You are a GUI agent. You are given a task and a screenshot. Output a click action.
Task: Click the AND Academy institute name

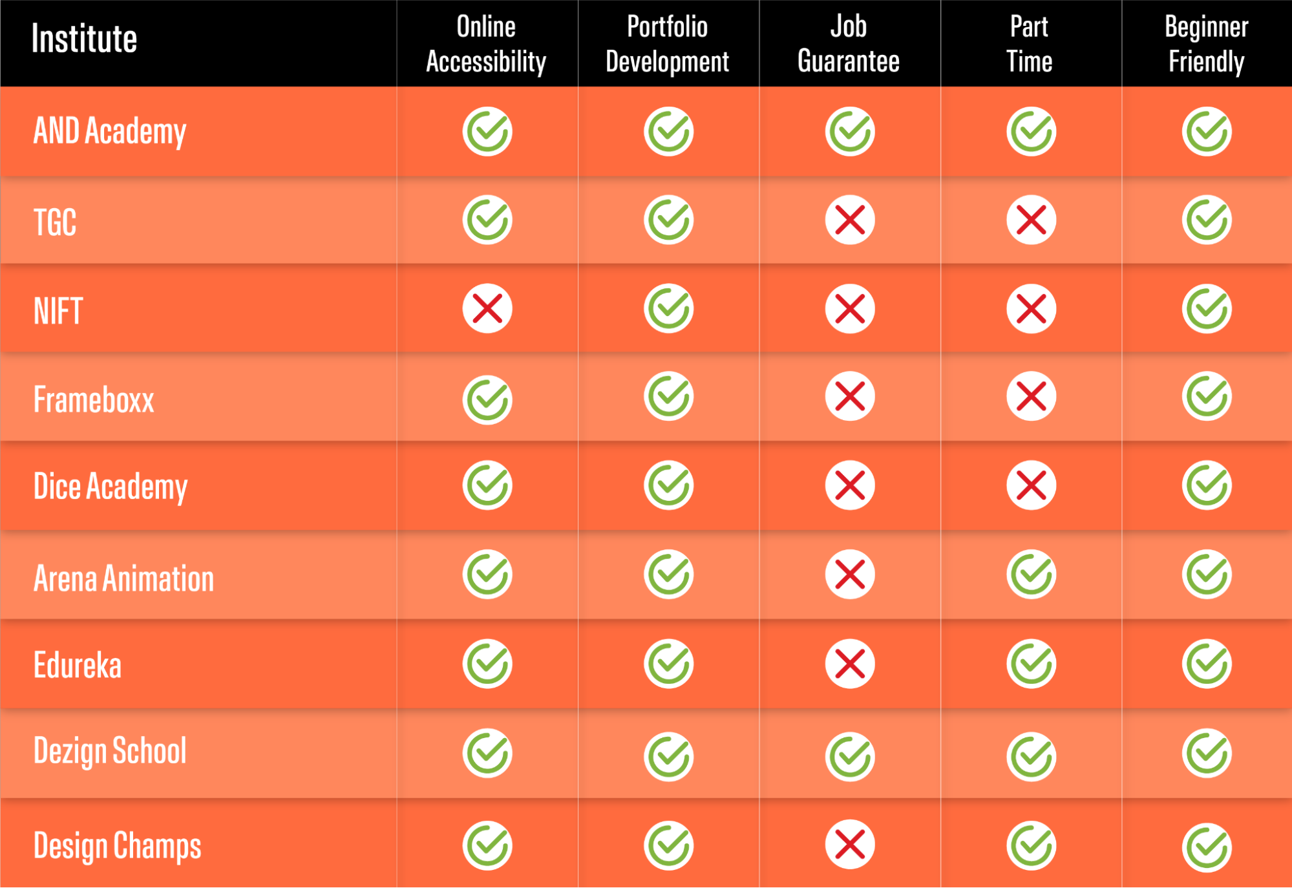(110, 132)
